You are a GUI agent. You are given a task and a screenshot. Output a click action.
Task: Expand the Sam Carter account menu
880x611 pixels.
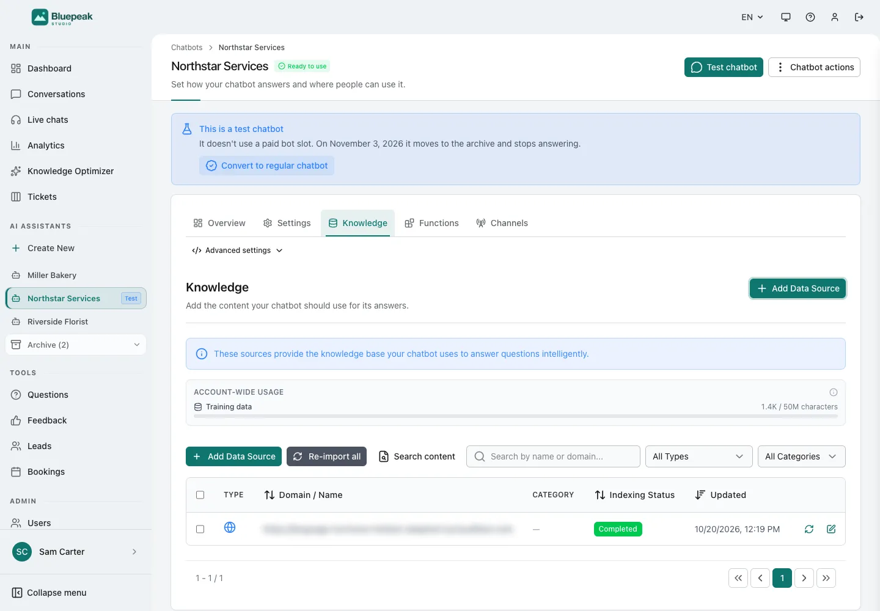point(76,552)
